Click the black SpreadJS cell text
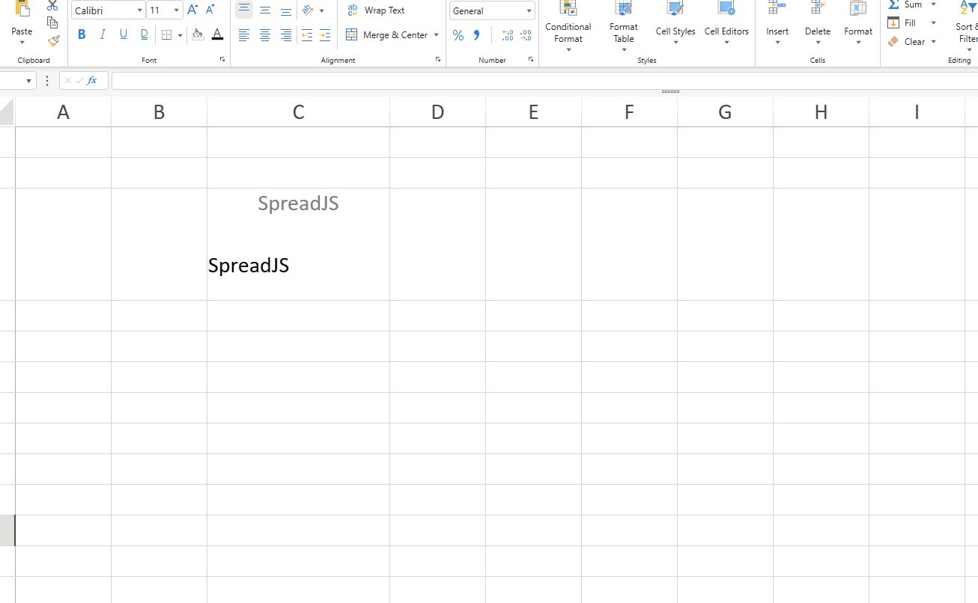Screen dimensions: 978x603 (x=249, y=266)
